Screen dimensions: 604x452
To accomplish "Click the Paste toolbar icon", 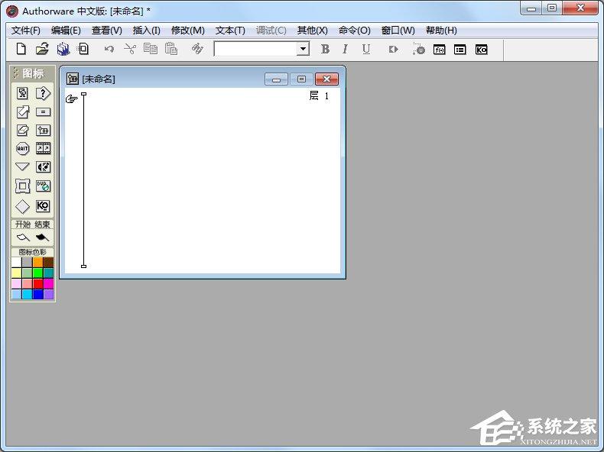I will click(171, 49).
